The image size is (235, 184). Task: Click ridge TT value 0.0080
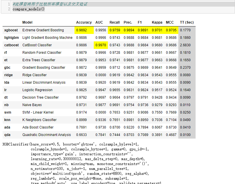[185, 75]
